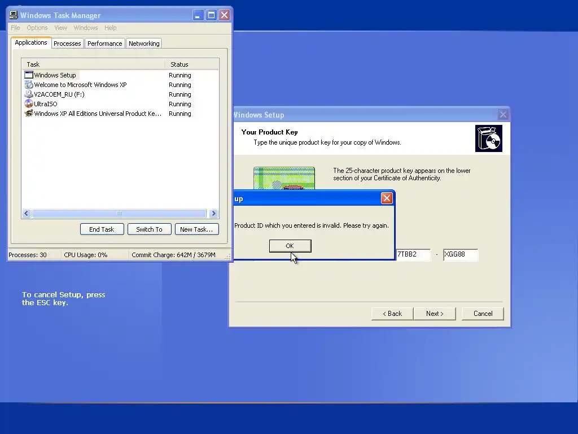Click the task list left scroll arrow
The image size is (578, 434).
[27, 213]
